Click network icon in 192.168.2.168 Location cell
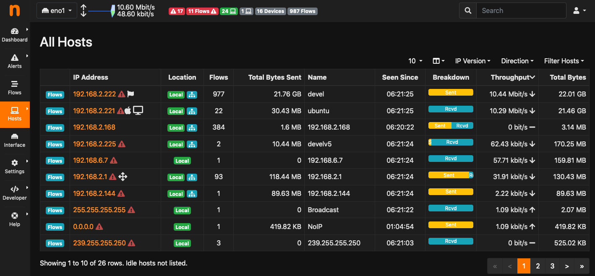 (192, 128)
